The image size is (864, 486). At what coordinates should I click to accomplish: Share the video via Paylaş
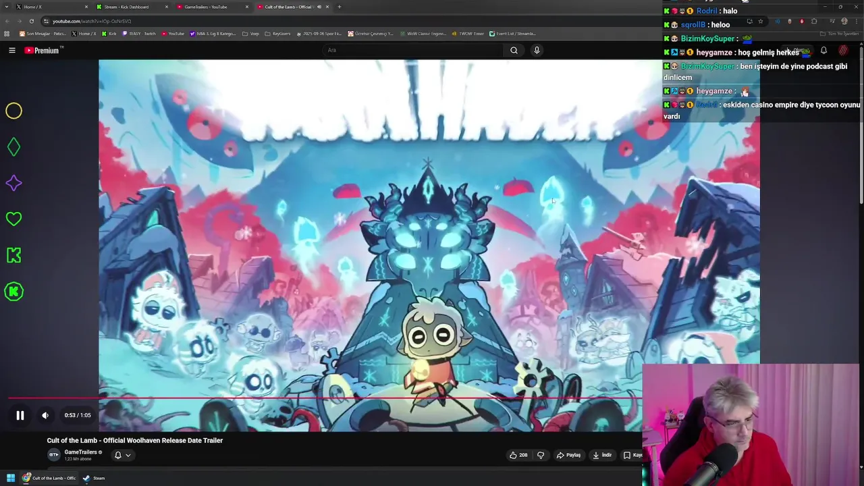pos(568,455)
